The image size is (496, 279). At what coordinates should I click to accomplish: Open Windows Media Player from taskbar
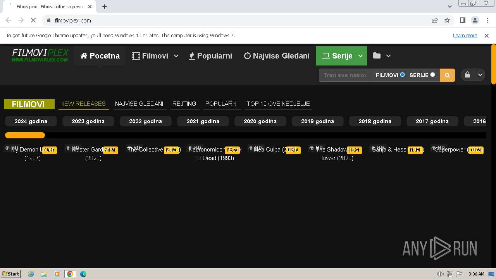pos(57,274)
